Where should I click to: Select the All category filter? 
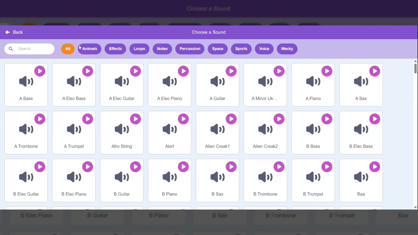(x=68, y=49)
